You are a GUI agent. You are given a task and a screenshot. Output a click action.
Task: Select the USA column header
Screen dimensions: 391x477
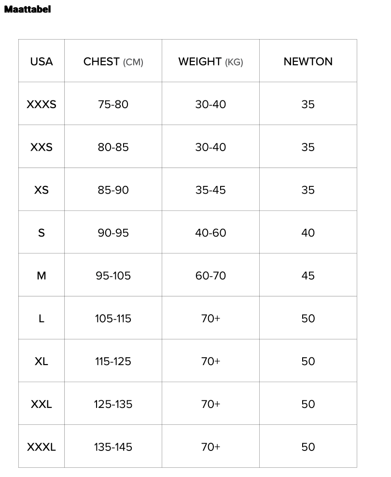pyautogui.click(x=42, y=61)
